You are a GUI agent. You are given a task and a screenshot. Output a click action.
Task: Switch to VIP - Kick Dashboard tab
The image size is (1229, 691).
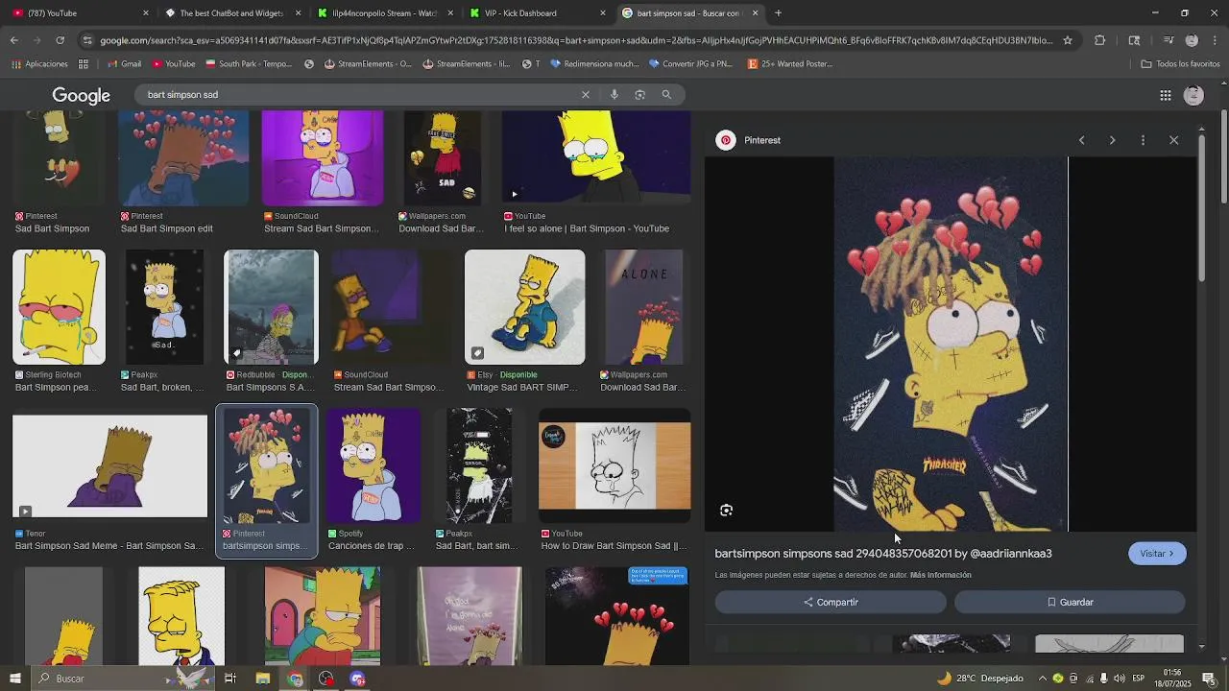(x=536, y=12)
